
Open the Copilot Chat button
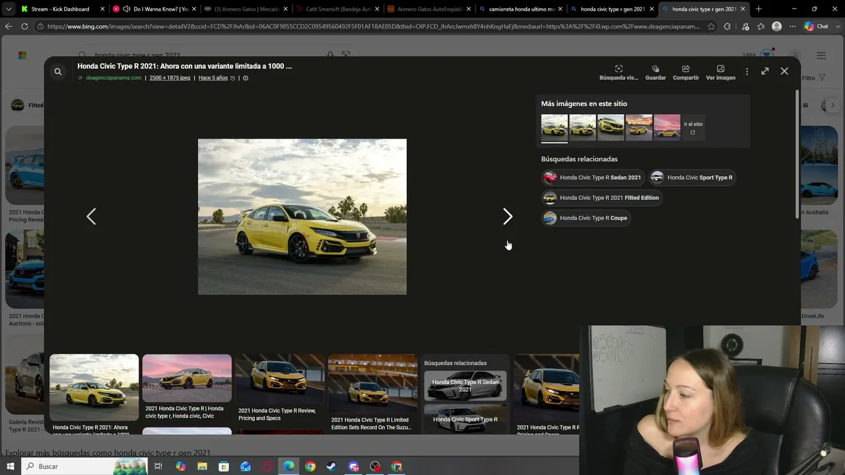pyautogui.click(x=817, y=26)
